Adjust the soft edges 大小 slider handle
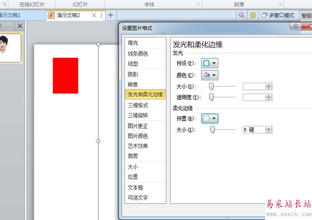This screenshot has height=220, width=312. (213, 130)
